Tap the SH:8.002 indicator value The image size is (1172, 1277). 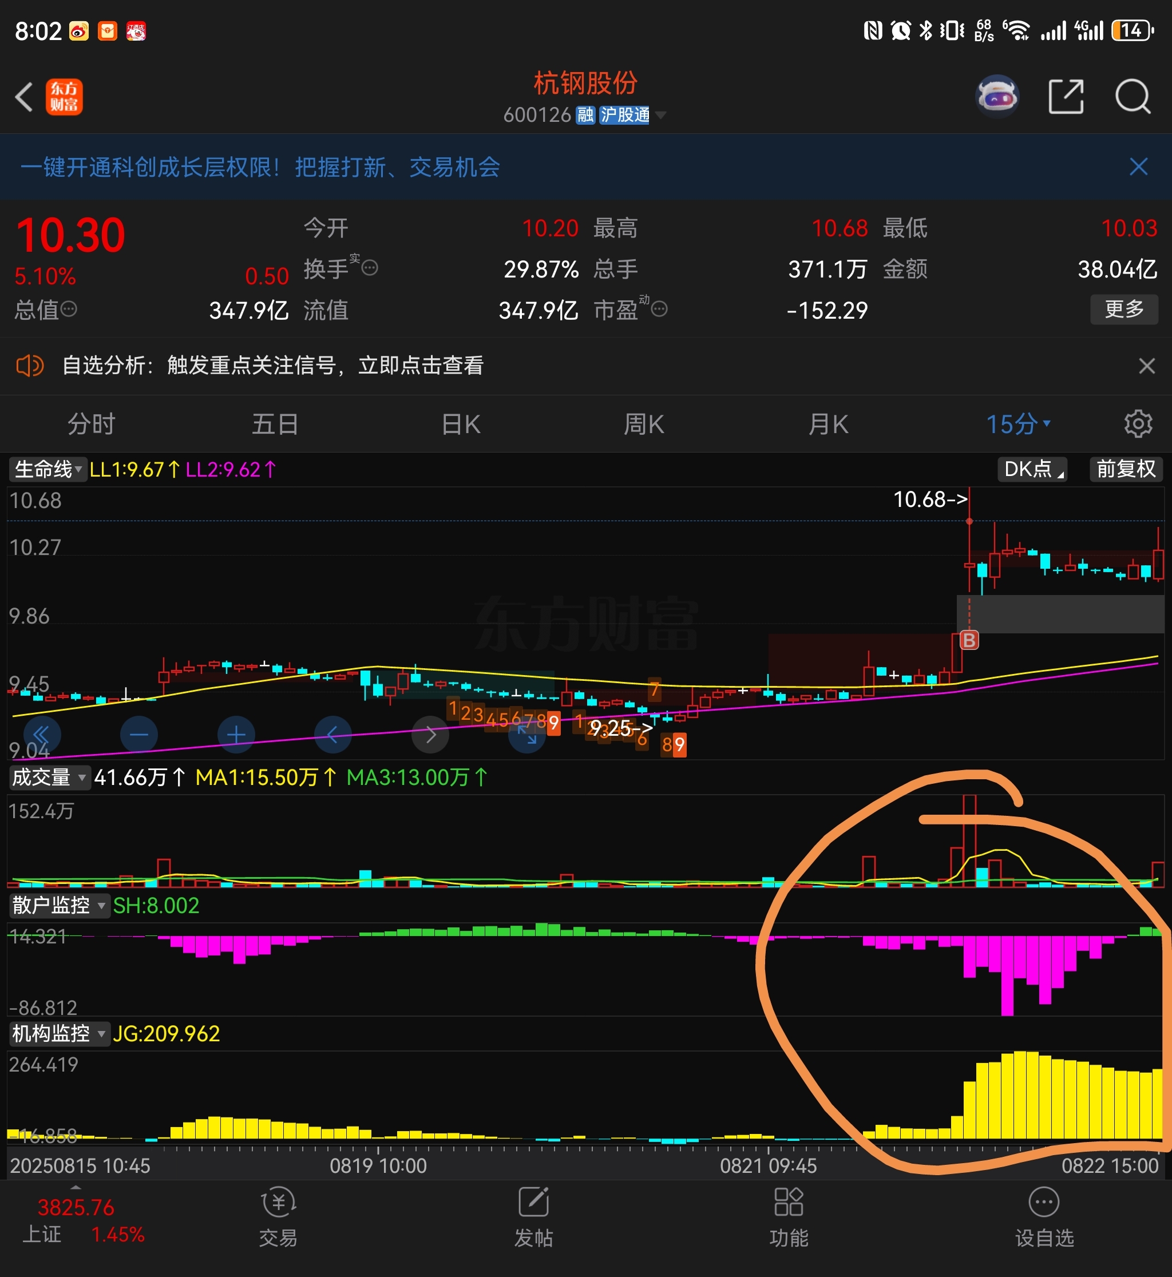156,906
